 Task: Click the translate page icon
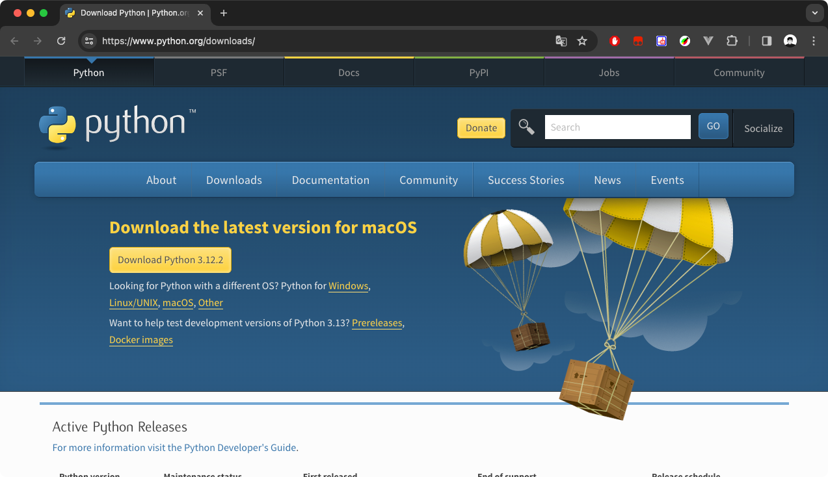[561, 41]
